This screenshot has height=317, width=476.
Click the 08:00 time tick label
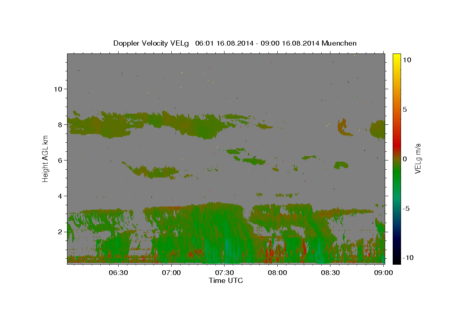(277, 273)
